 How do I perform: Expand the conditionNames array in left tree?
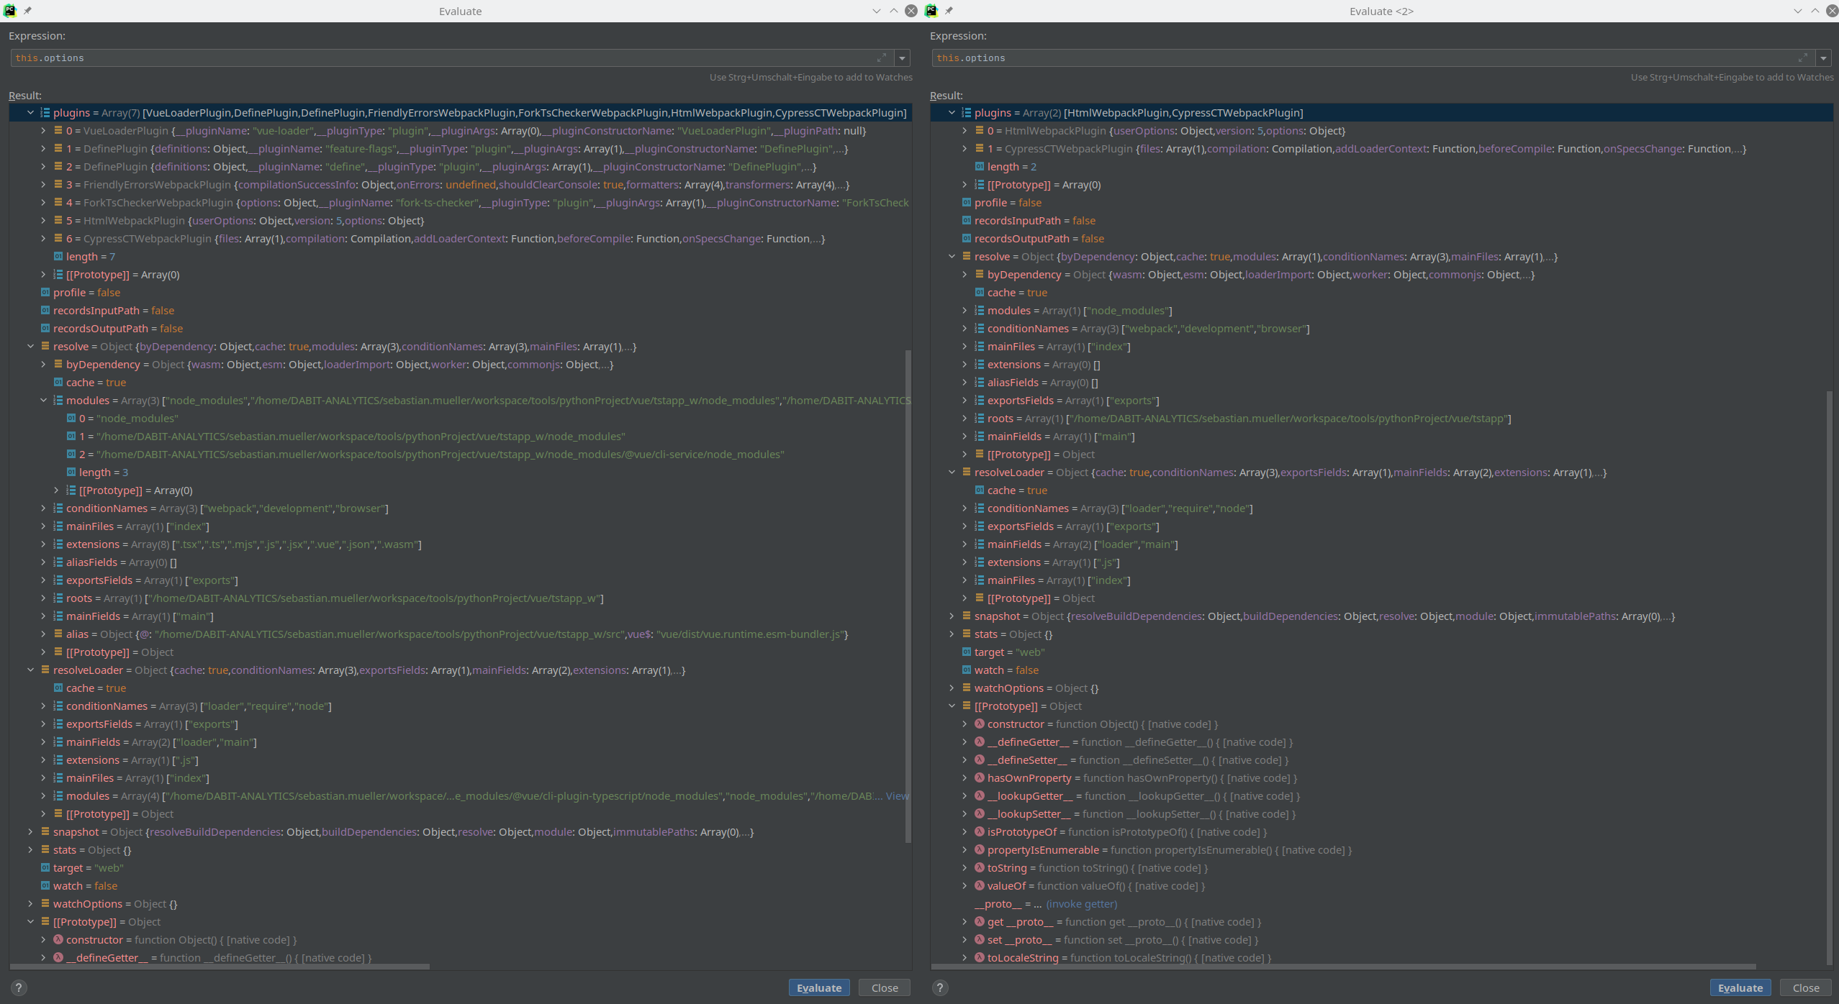click(x=42, y=508)
